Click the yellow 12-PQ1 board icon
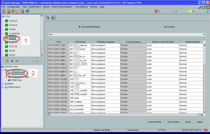The image size is (210, 134). [6, 38]
